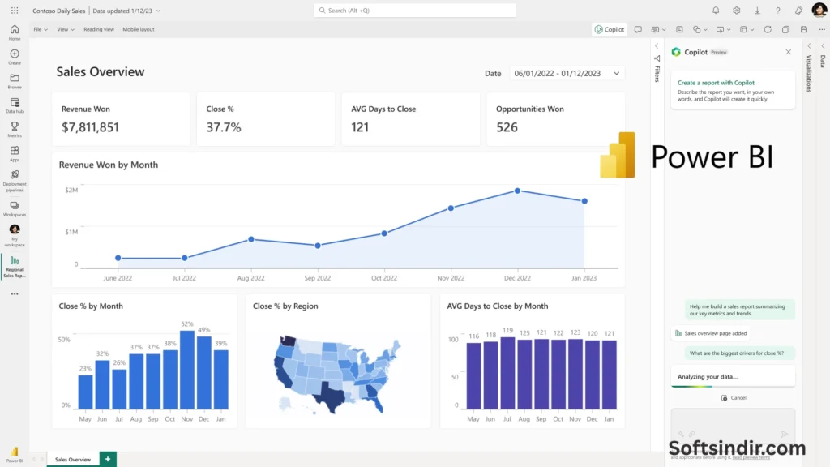Click the notifications bell icon

click(716, 11)
